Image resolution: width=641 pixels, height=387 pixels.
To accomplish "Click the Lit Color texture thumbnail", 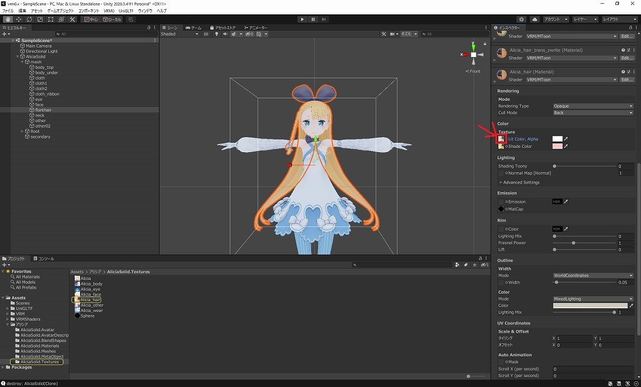I will click(x=502, y=139).
